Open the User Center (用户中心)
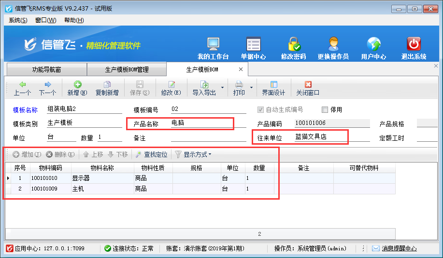 373,48
